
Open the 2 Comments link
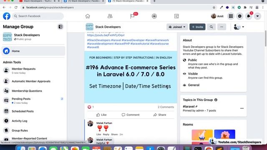166,107
